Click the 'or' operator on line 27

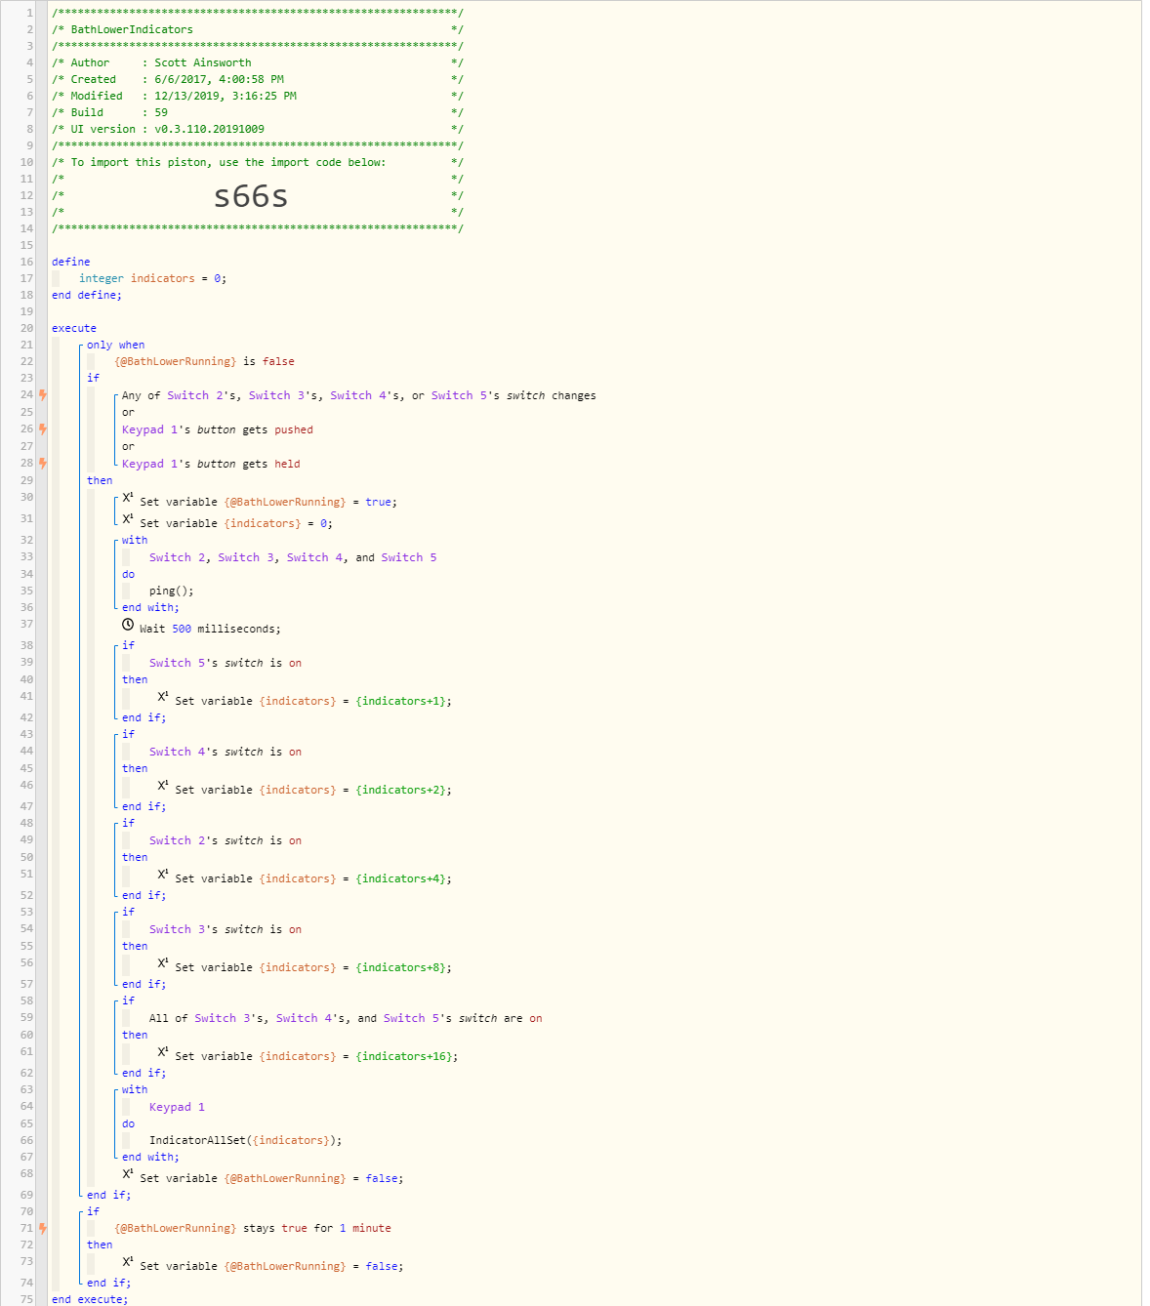click(128, 446)
